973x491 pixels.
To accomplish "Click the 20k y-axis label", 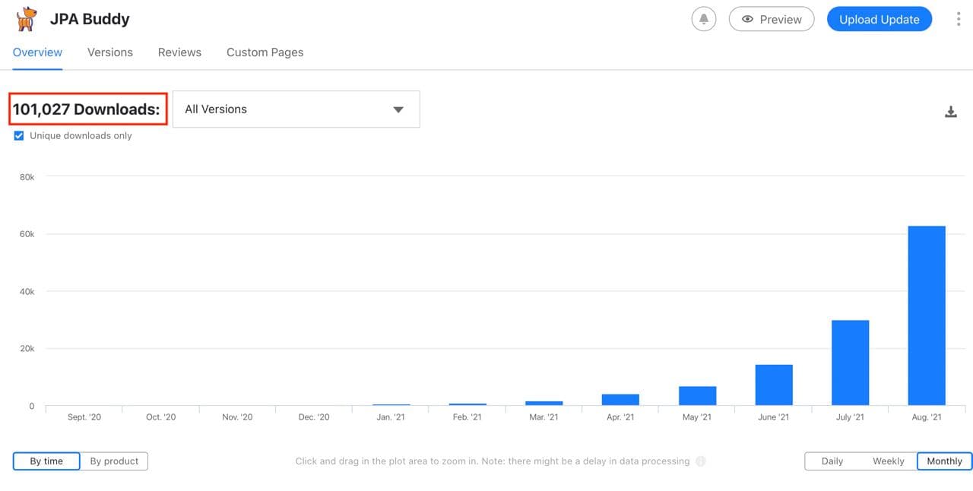I will coord(27,349).
